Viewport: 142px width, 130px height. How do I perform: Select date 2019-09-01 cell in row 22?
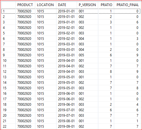click(x=67, y=127)
